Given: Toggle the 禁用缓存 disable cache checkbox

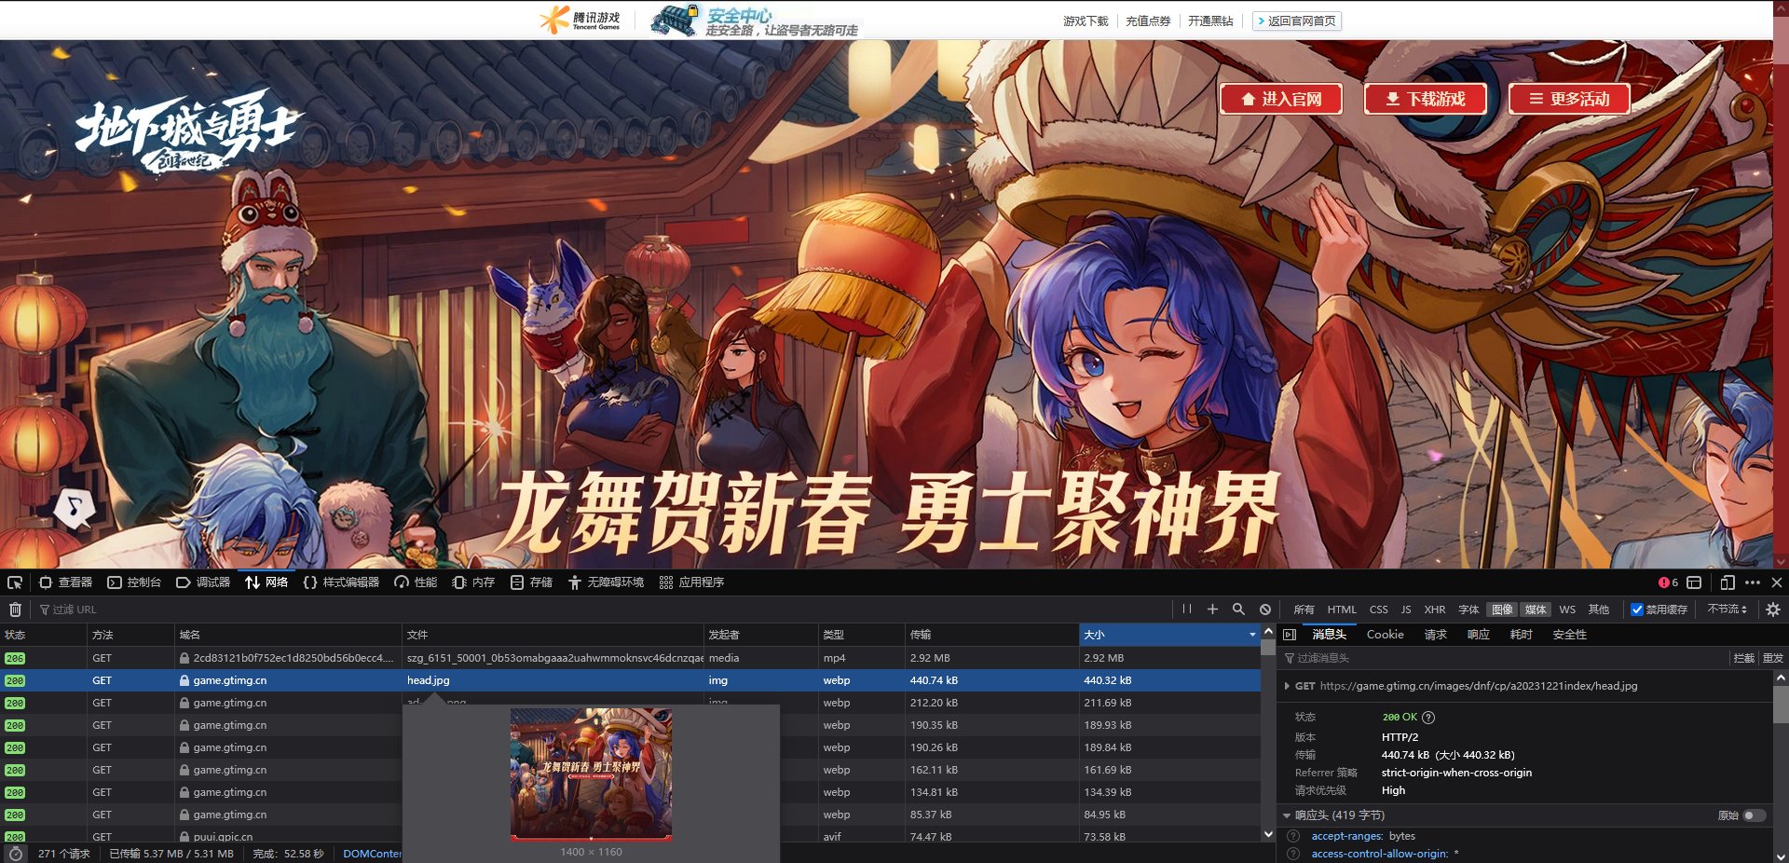Looking at the screenshot, I should coord(1636,610).
